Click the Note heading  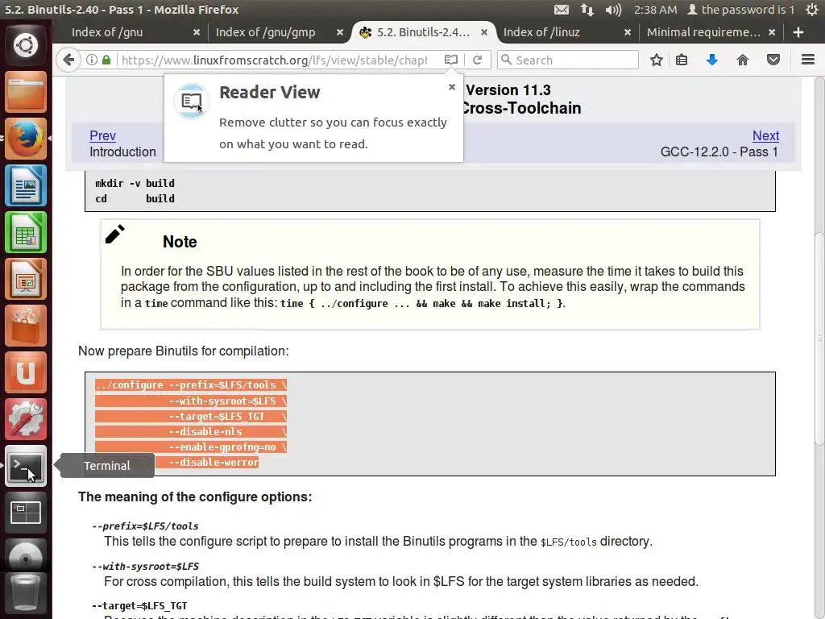pos(180,242)
